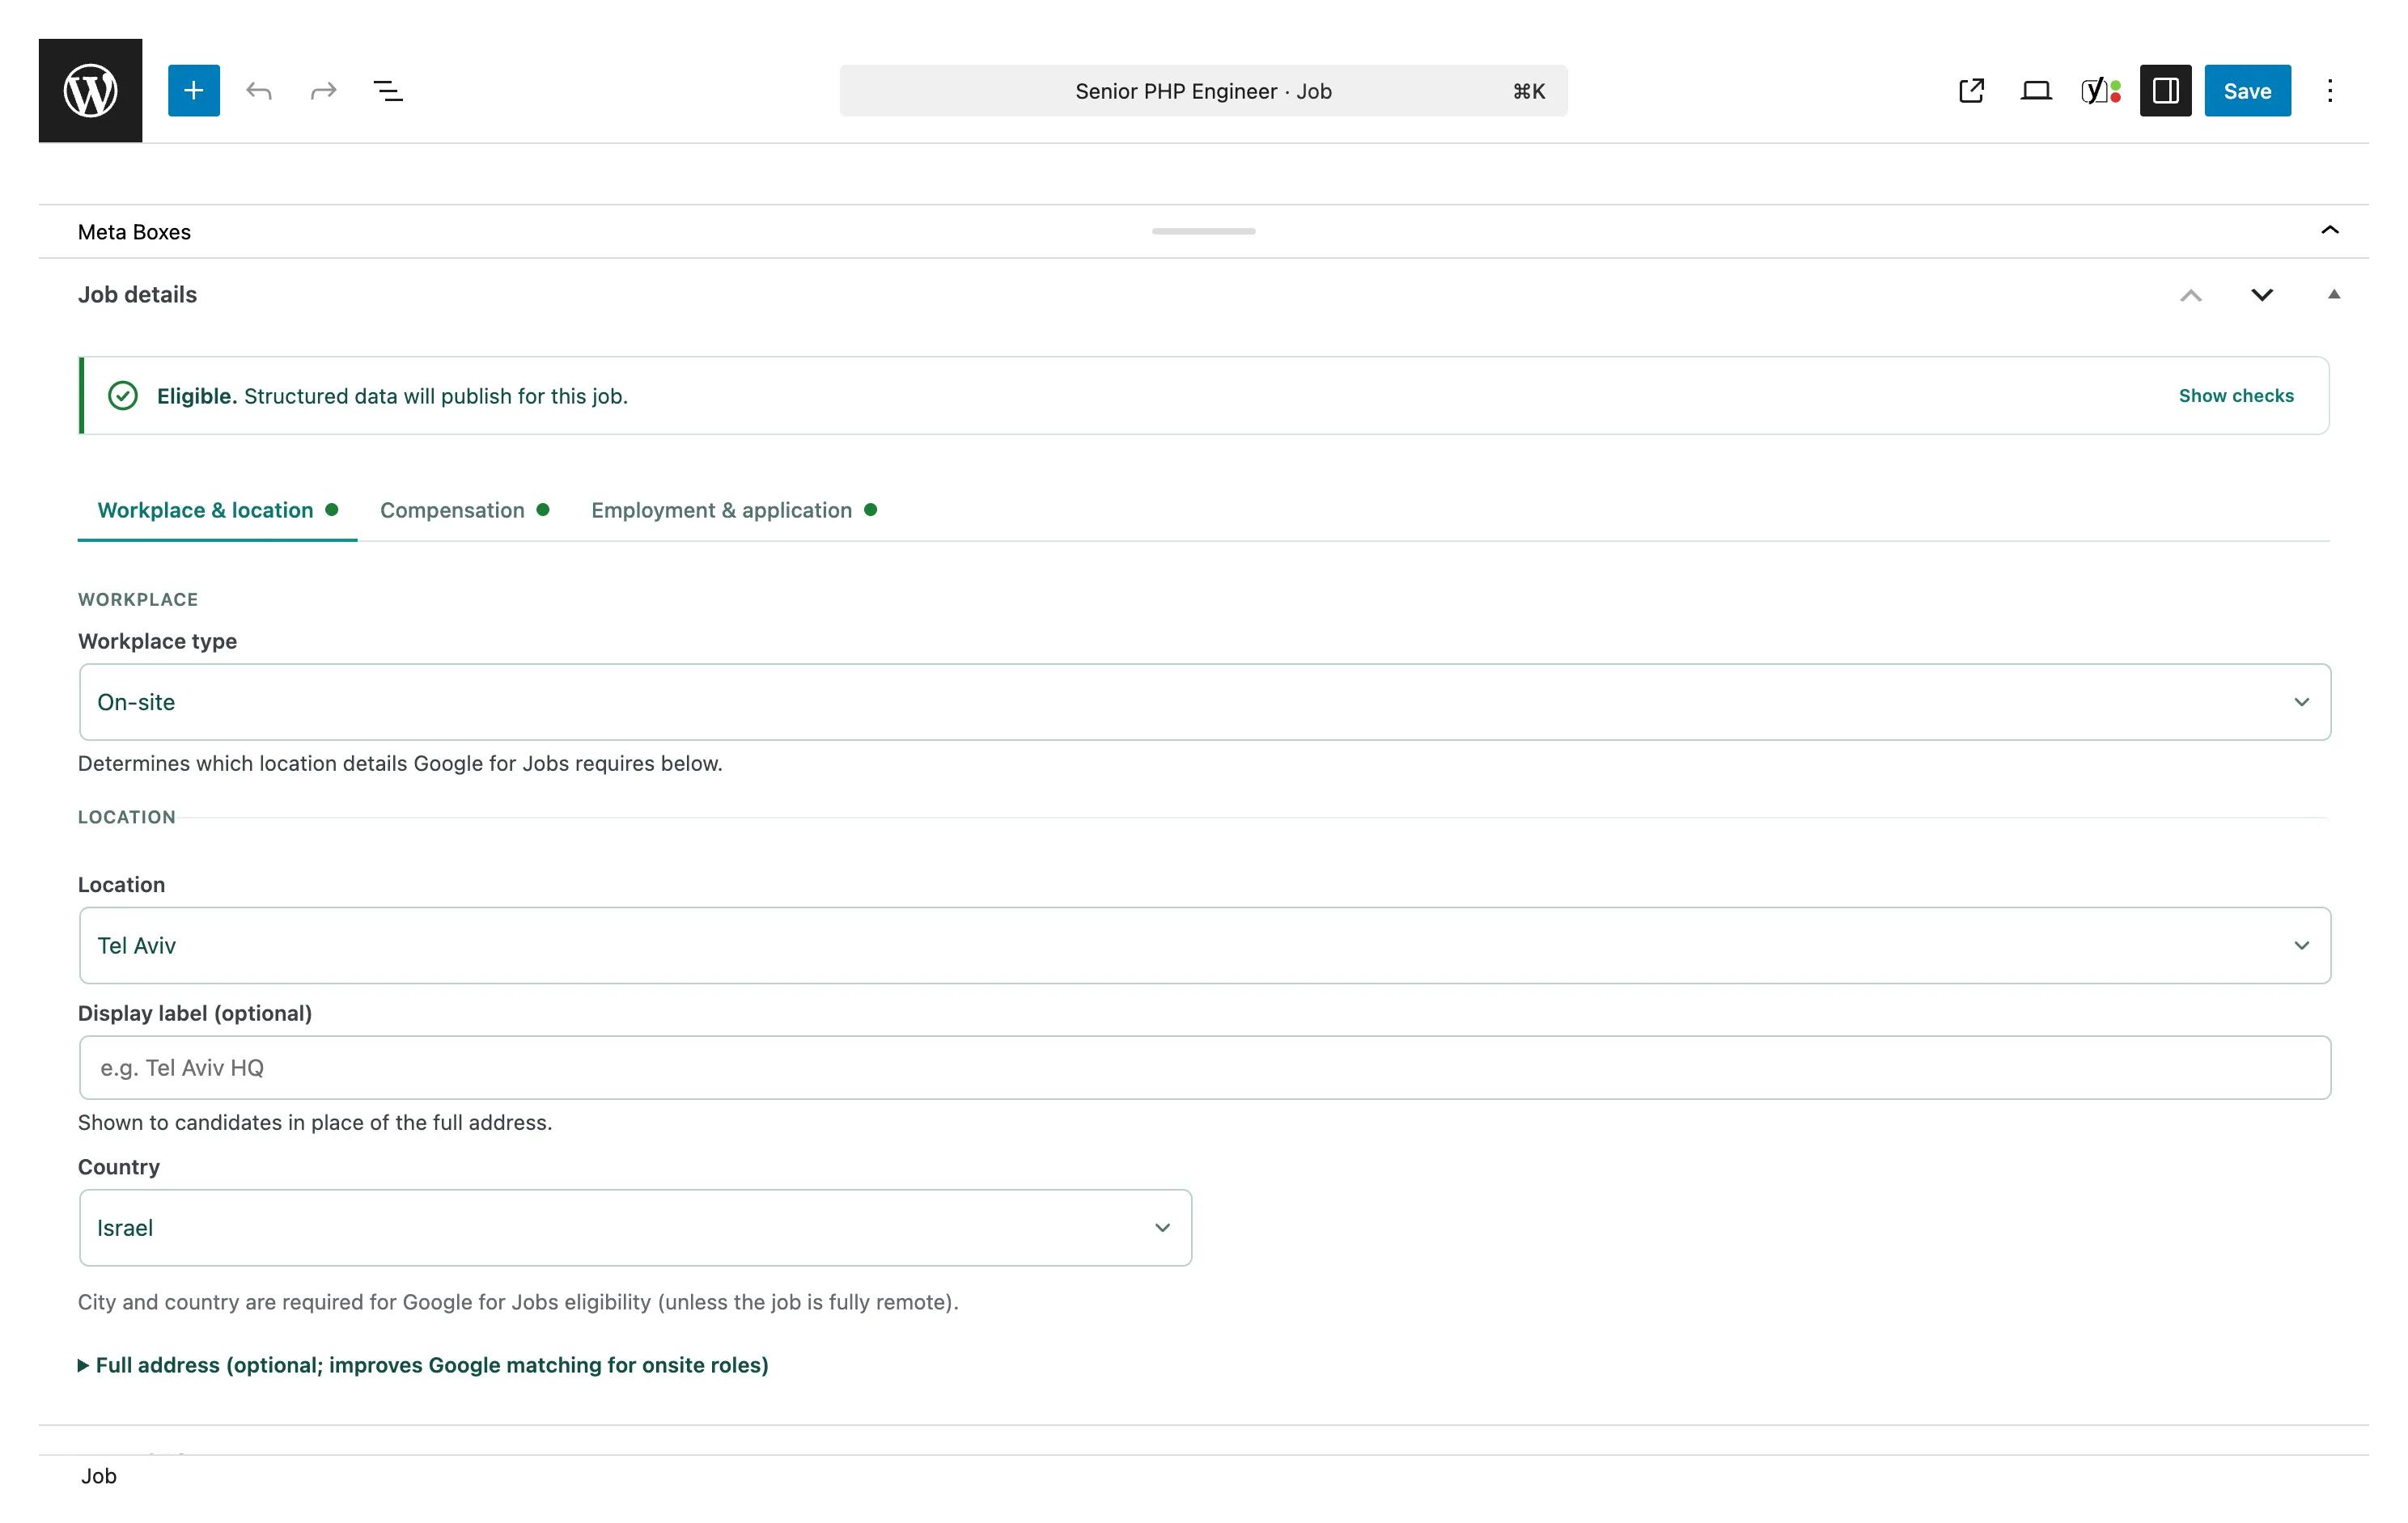Image resolution: width=2408 pixels, height=1523 pixels.
Task: Open the Location dropdown showing Tel Aviv
Action: tap(1205, 946)
